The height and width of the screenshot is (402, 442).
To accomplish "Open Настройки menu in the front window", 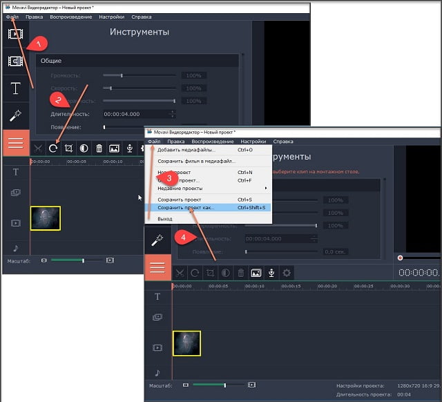I will [x=253, y=142].
